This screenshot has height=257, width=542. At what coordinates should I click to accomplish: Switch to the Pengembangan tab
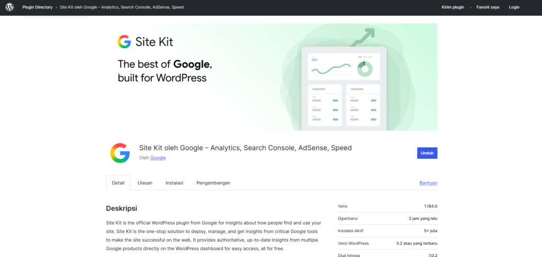213,183
